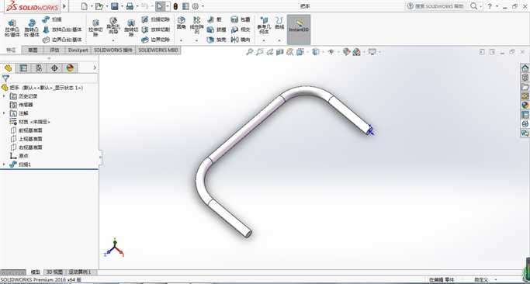Select the Lofted Boss/Base (放样凸台/基体) tool
This screenshot has width=530, height=284.
pos(63,29)
